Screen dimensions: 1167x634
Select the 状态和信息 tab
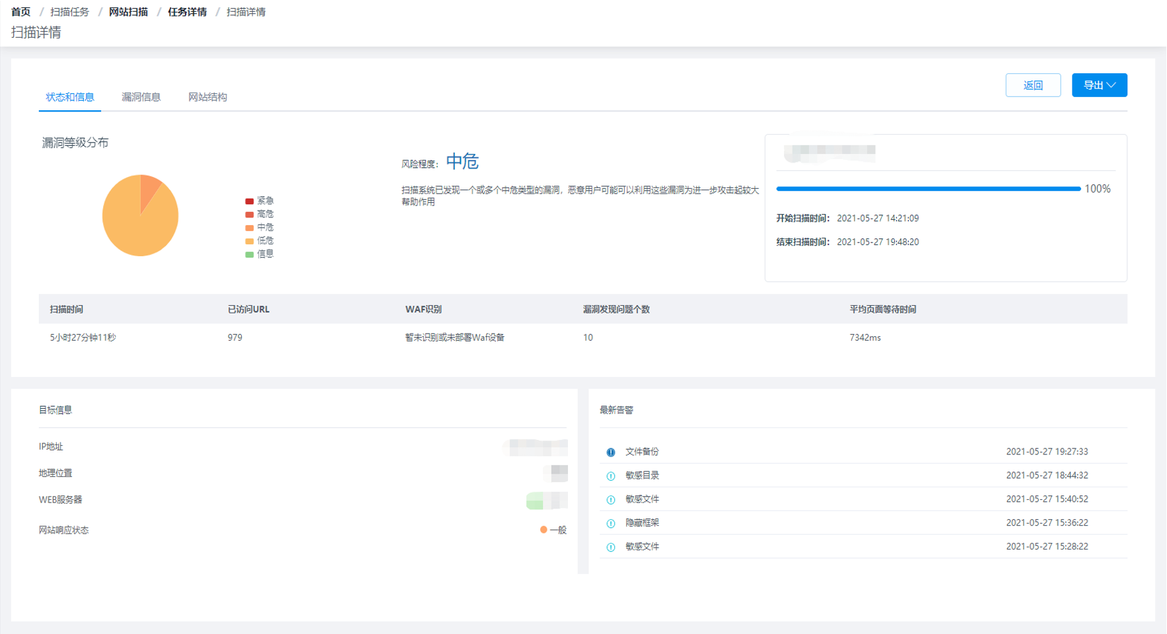point(69,97)
